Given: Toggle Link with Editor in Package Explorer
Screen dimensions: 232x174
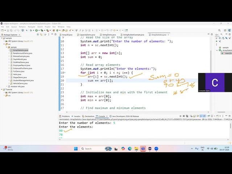Looking at the screenshot, I should (x=41, y=34).
